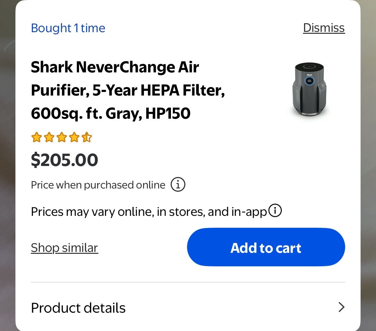The height and width of the screenshot is (331, 376).
Task: Click the second star in the rating
Action: coord(49,137)
